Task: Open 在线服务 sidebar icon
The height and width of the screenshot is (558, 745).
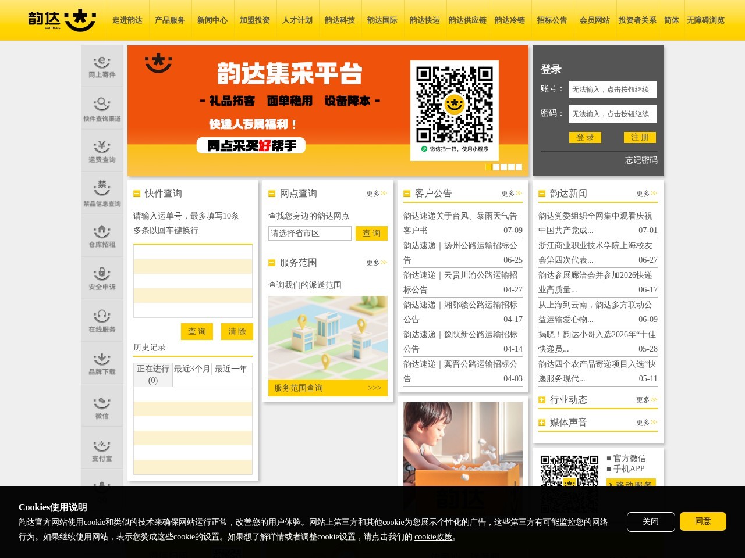Action: (102, 321)
